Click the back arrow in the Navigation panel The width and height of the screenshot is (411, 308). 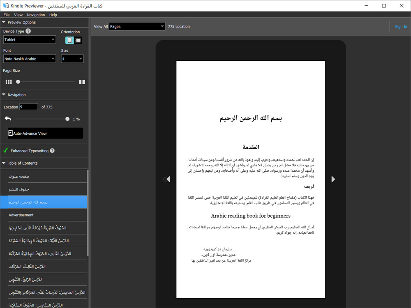8,119
